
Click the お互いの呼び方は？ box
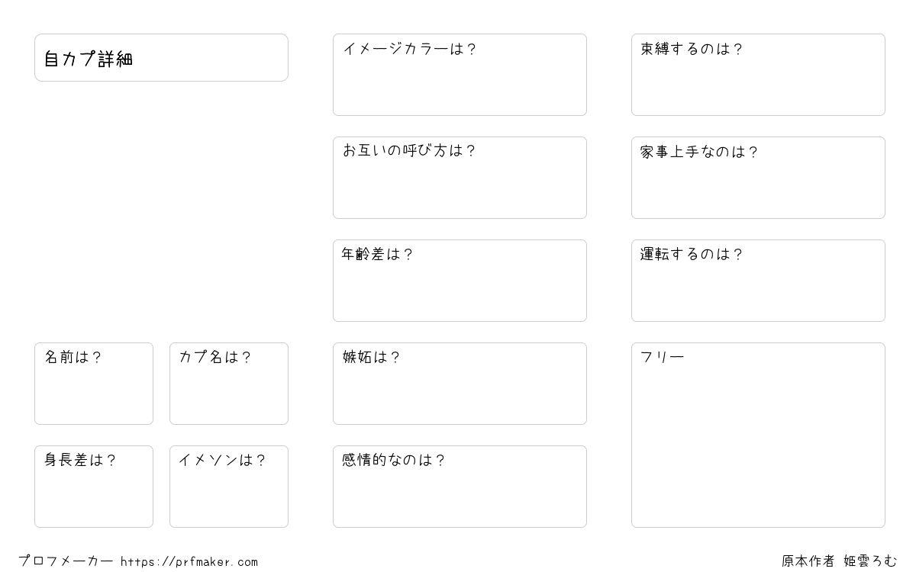pos(460,178)
